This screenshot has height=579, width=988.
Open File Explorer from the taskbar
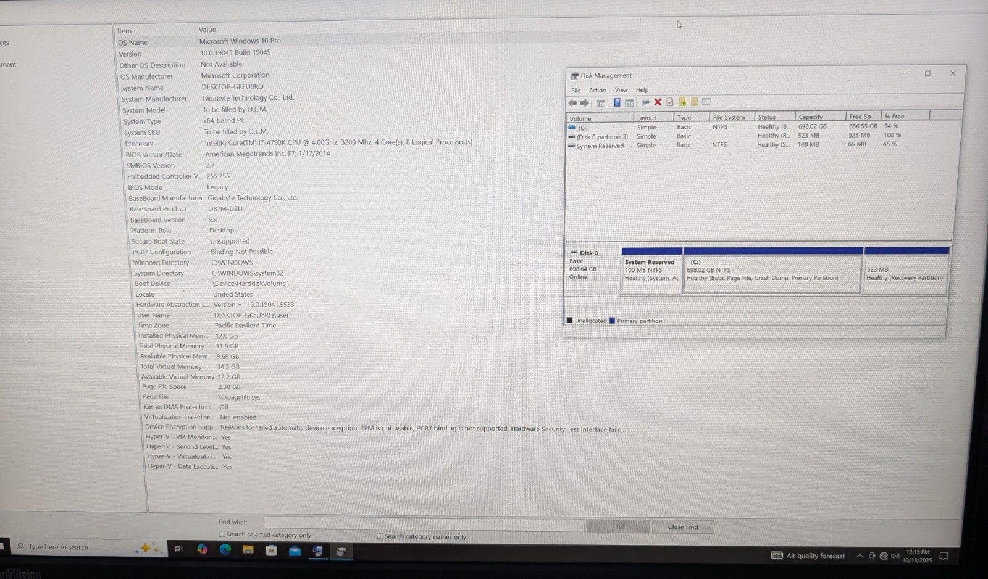pos(248,549)
